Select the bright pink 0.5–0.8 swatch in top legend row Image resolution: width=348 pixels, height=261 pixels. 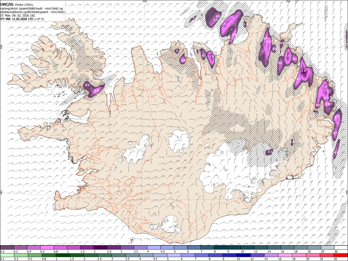pyautogui.click(x=47, y=248)
